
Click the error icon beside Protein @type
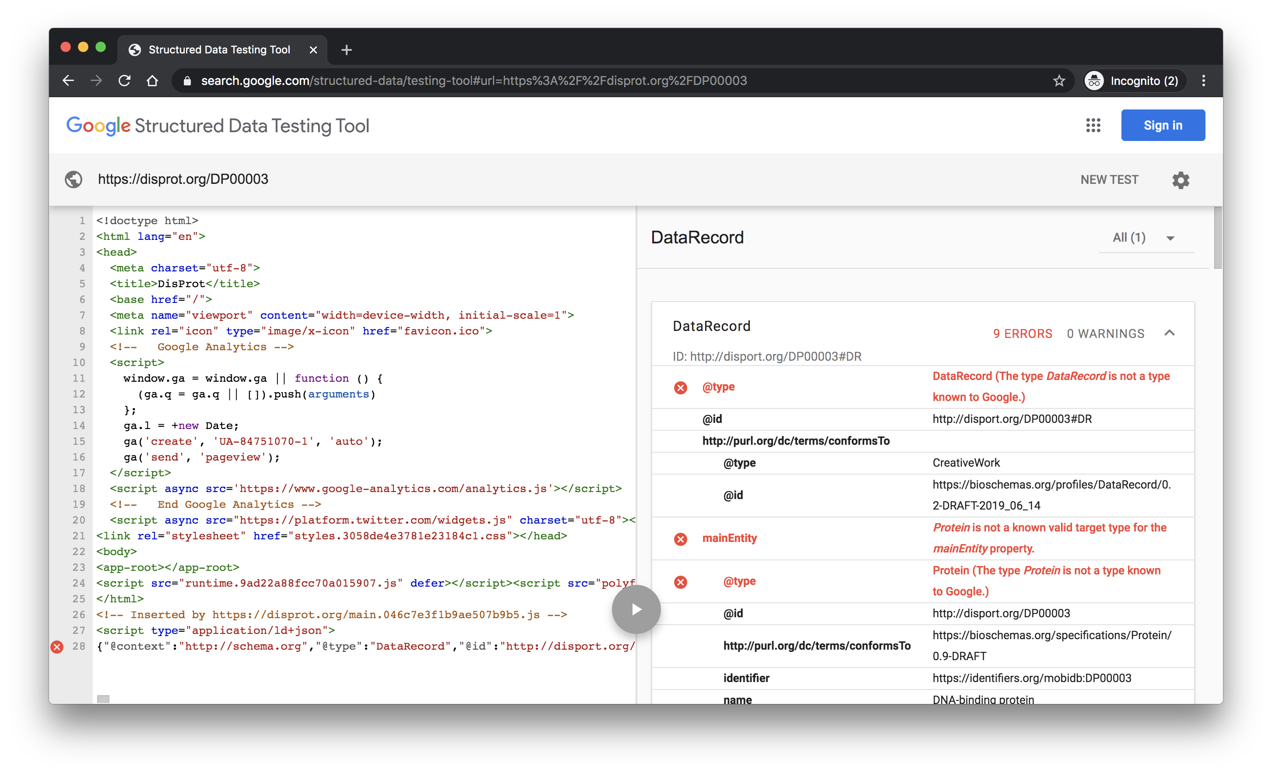click(x=680, y=582)
